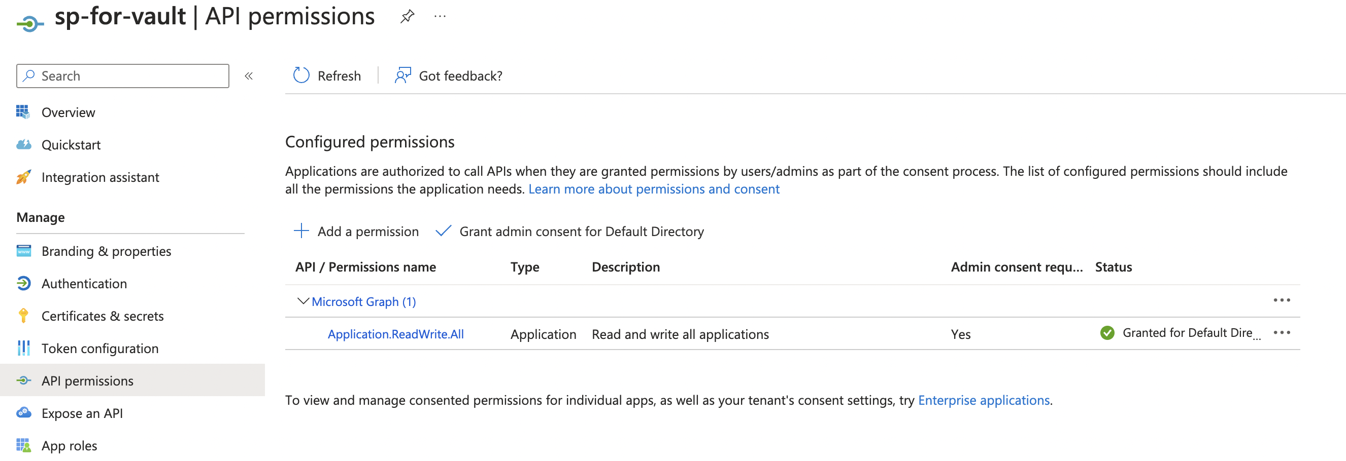Click the Refresh icon button
Viewport: 1346px width, 461px height.
[x=301, y=75]
